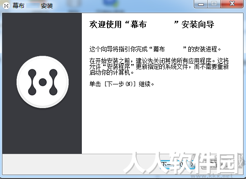Click the large 幕布 logo on the dark panel

click(x=43, y=82)
